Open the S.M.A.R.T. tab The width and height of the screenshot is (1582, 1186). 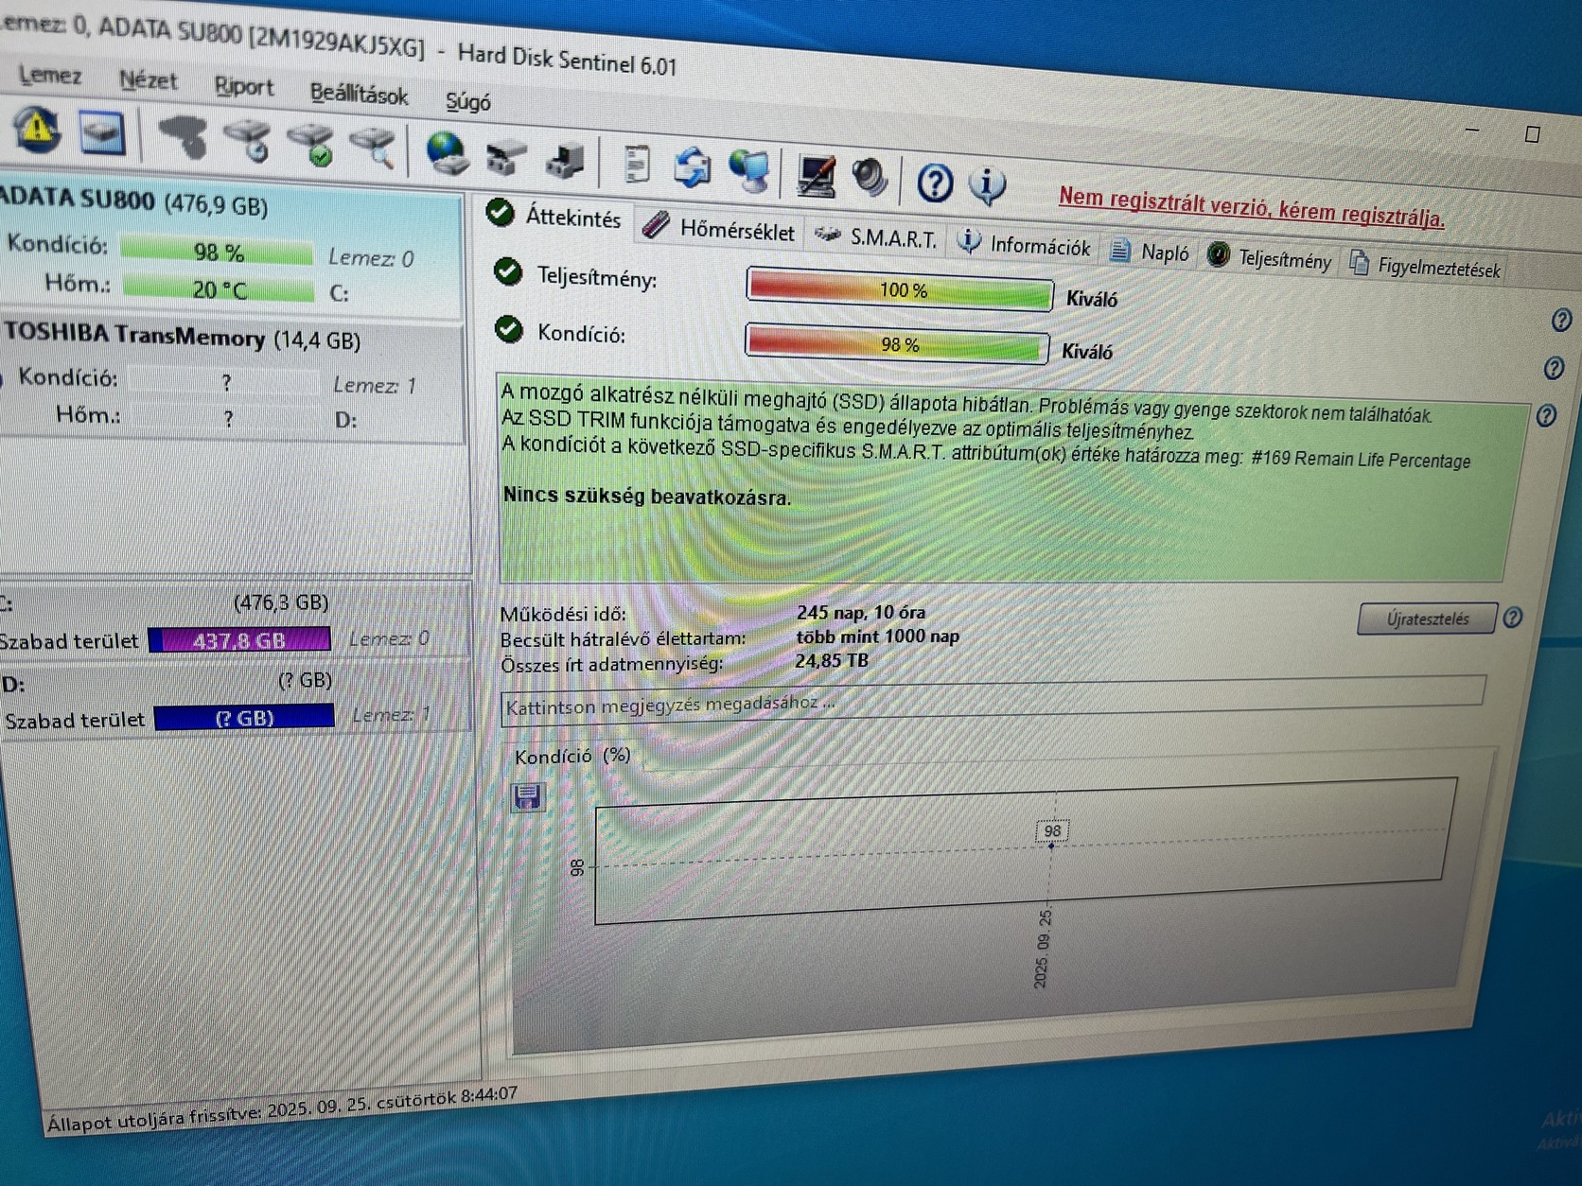pyautogui.click(x=875, y=236)
